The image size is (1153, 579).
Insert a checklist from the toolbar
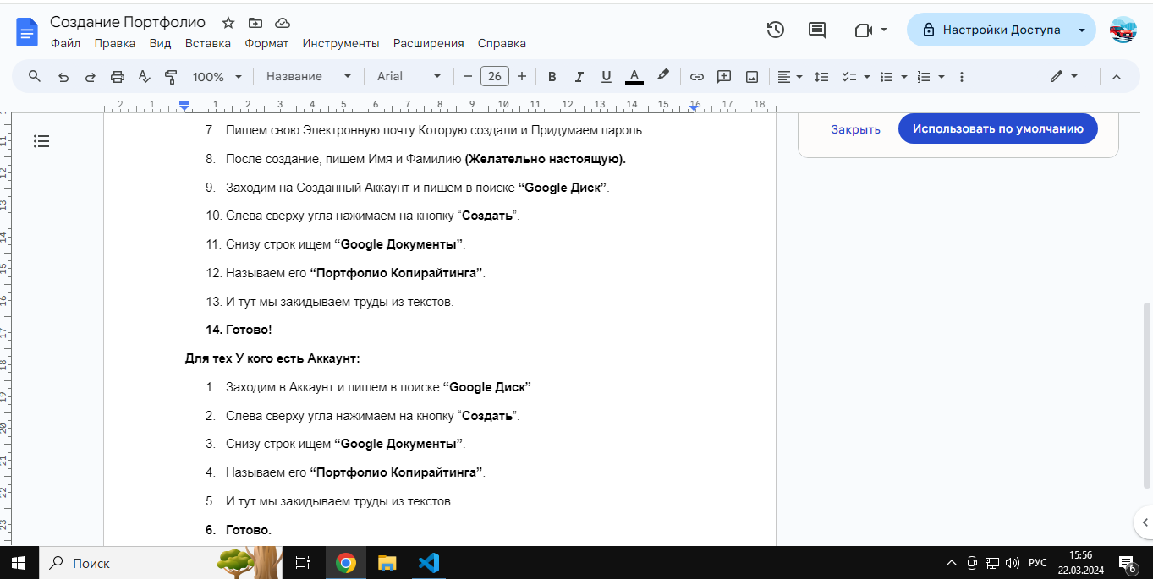coord(848,77)
